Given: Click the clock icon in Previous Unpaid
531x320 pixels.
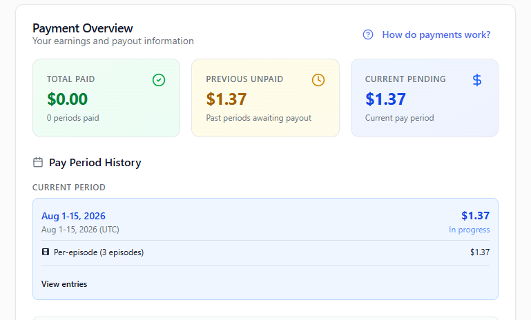Looking at the screenshot, I should click(318, 80).
